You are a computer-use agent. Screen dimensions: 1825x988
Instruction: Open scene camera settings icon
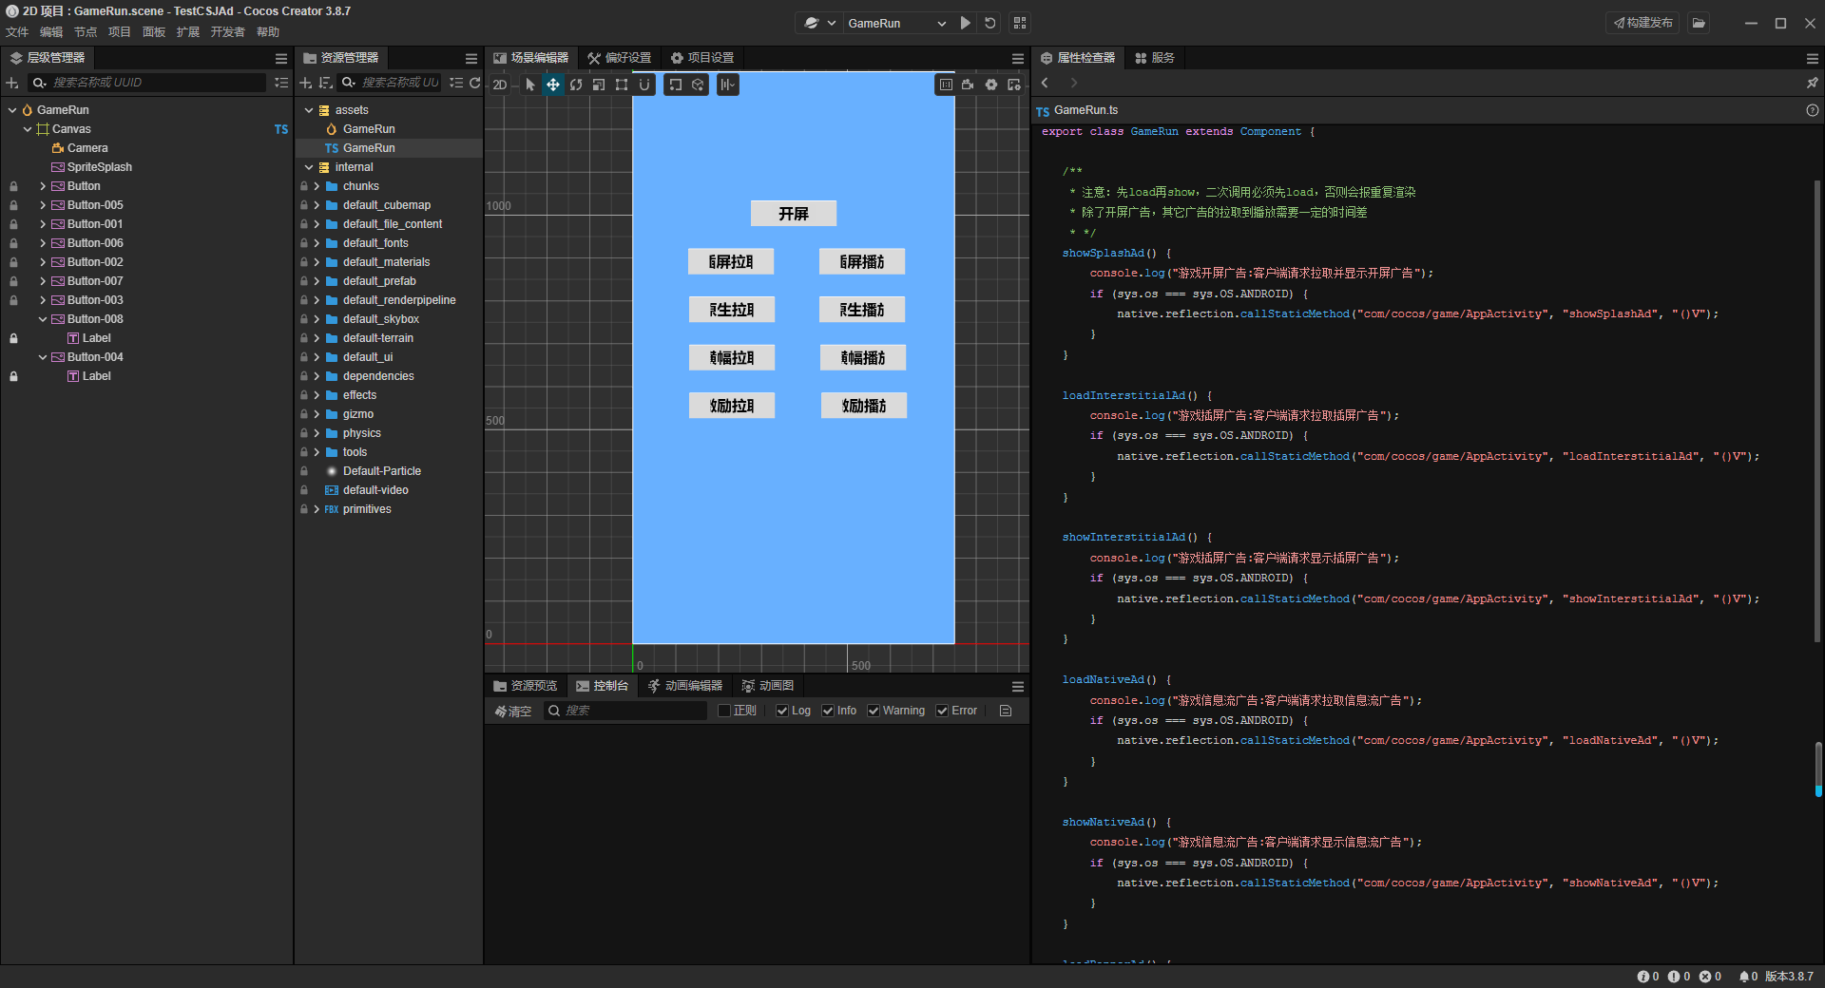coord(968,85)
